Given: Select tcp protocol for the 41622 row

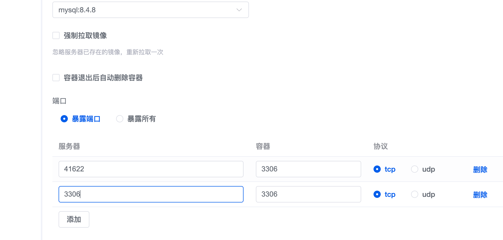Looking at the screenshot, I should [377, 169].
